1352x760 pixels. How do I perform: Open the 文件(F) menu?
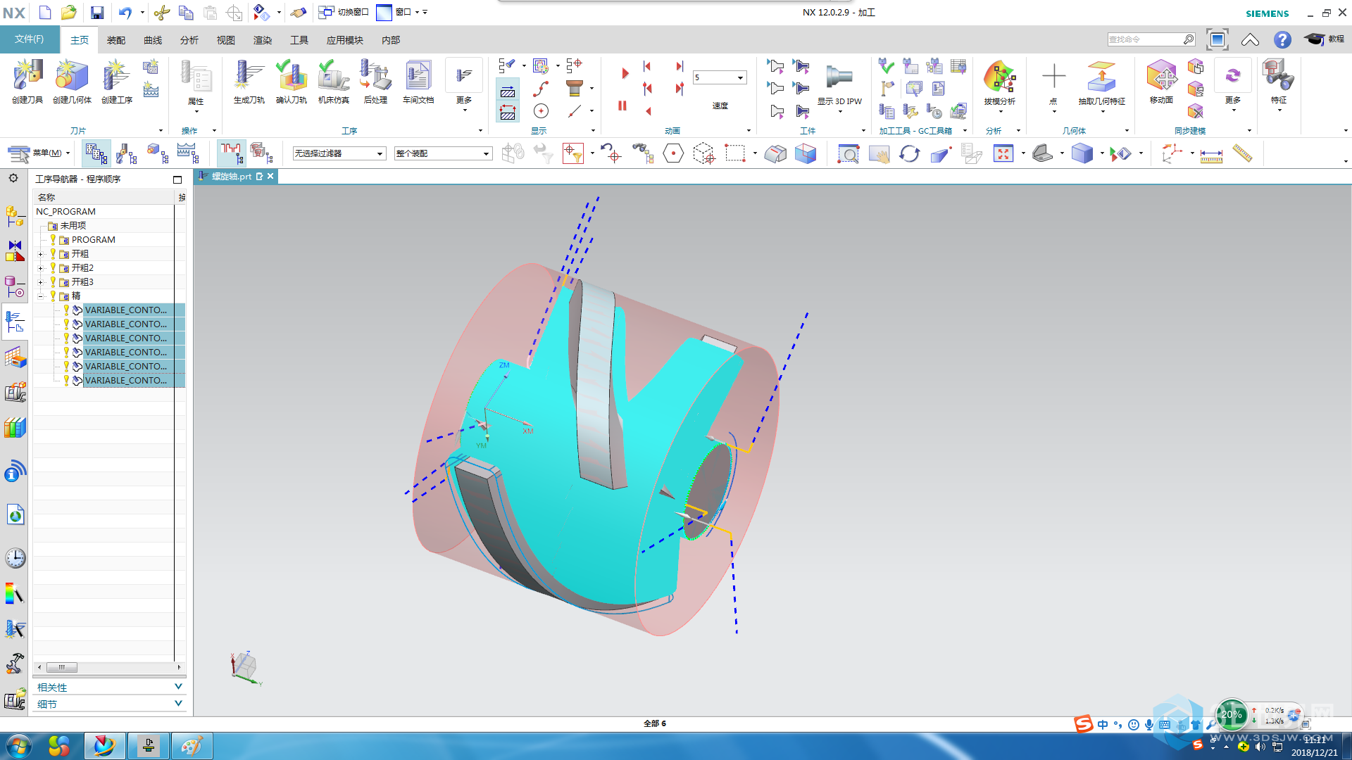29,39
